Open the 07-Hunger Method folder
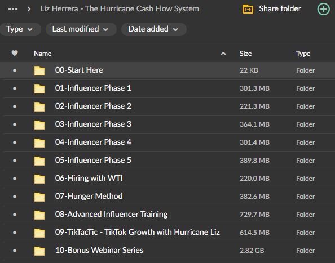 pos(89,196)
